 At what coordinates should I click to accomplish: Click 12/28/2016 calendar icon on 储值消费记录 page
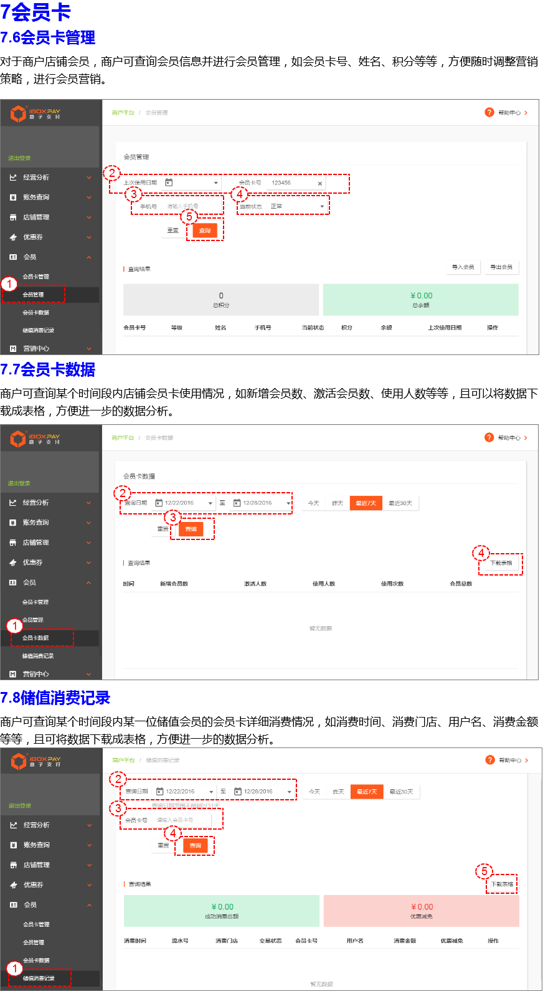pyautogui.click(x=238, y=792)
